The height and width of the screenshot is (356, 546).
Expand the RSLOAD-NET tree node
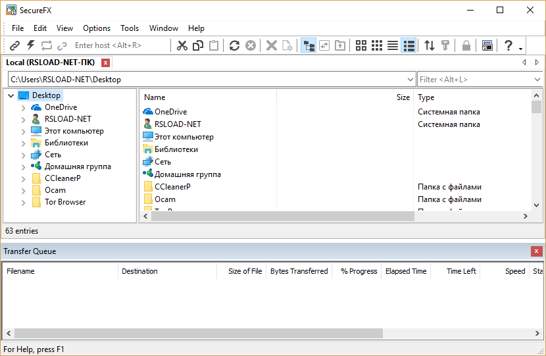click(x=23, y=120)
